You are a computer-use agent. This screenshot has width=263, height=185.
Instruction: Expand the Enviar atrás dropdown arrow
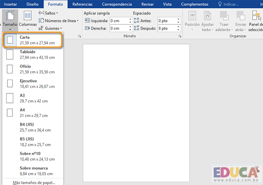[245, 30]
